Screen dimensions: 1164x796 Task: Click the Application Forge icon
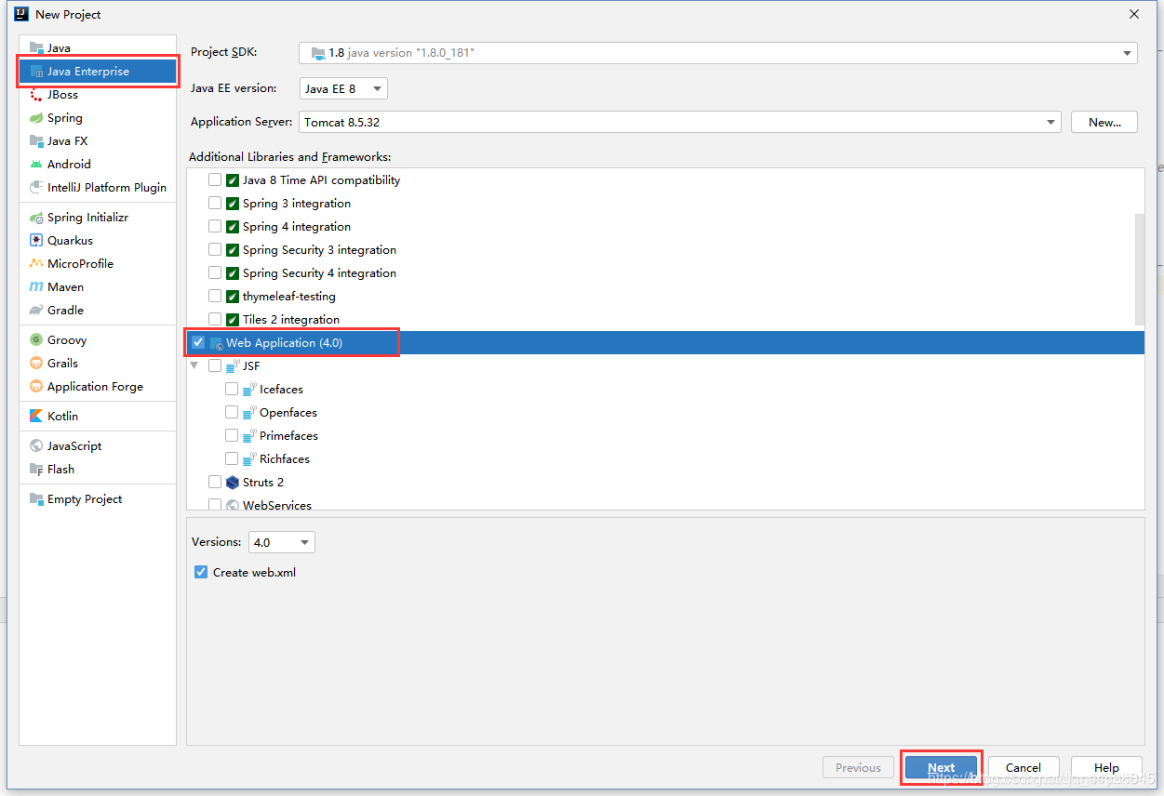pyautogui.click(x=36, y=387)
